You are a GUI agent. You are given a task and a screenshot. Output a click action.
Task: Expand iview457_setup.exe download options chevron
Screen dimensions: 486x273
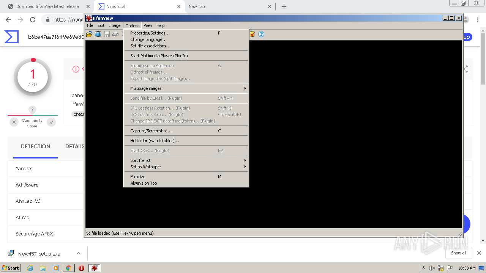click(78, 253)
